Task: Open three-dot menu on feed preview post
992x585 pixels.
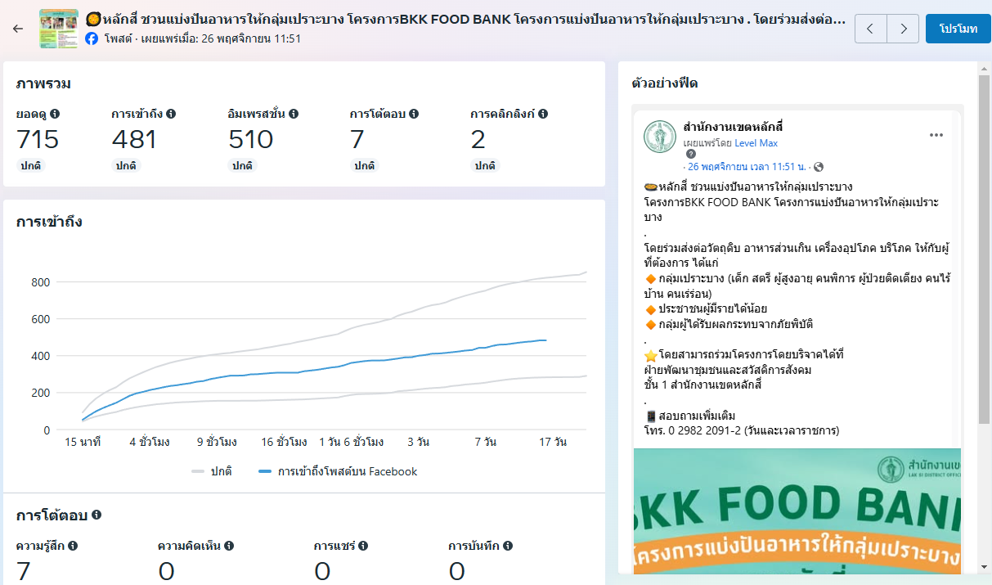Action: tap(936, 135)
